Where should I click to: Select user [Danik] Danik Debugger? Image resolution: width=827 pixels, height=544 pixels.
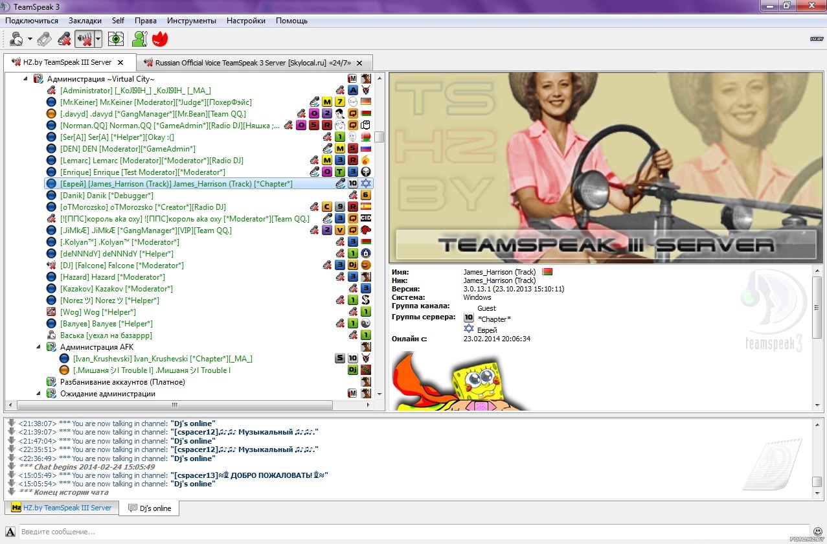tap(107, 196)
